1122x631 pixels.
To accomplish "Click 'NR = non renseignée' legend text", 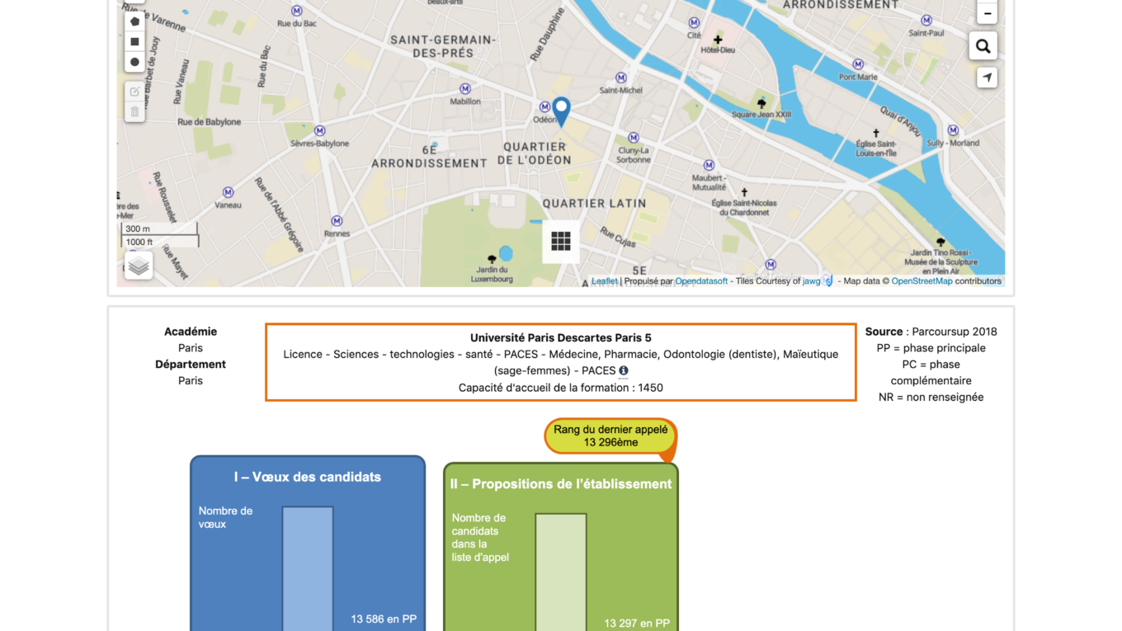I will (x=931, y=398).
